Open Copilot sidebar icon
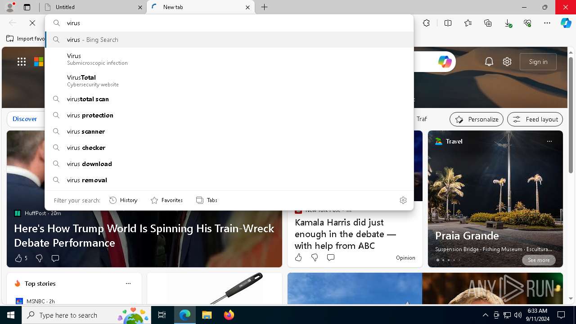 point(566,23)
